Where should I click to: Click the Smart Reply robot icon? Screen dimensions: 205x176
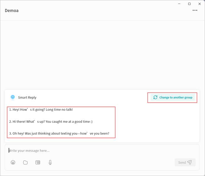[x=13, y=97]
